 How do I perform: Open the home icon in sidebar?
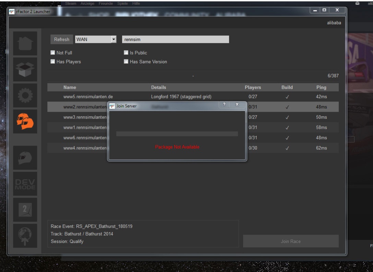coord(25,44)
